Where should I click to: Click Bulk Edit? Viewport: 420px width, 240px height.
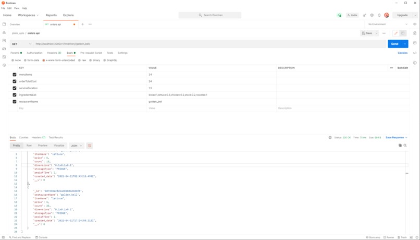pos(403,68)
